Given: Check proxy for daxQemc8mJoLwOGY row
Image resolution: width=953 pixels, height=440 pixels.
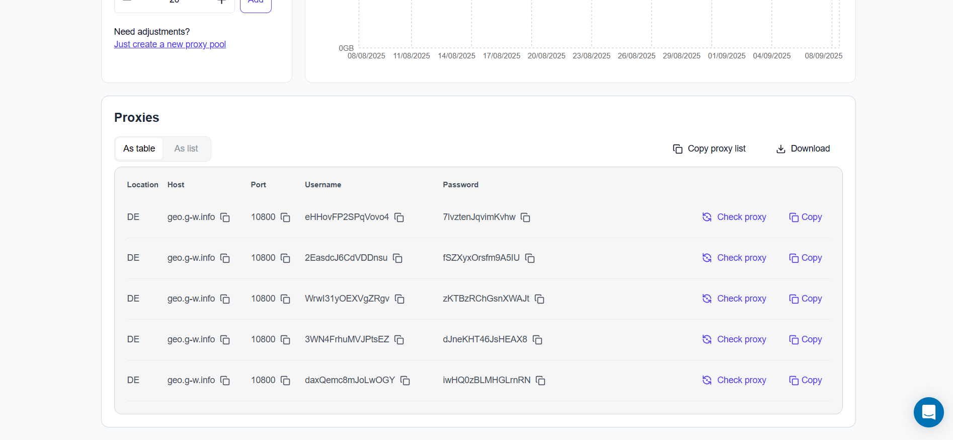Looking at the screenshot, I should click(x=734, y=380).
